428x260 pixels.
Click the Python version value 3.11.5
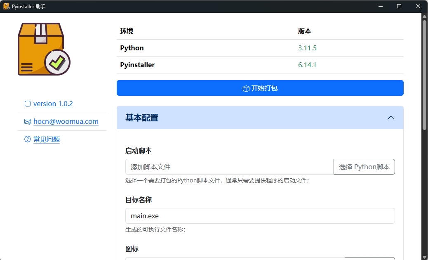[x=307, y=48]
